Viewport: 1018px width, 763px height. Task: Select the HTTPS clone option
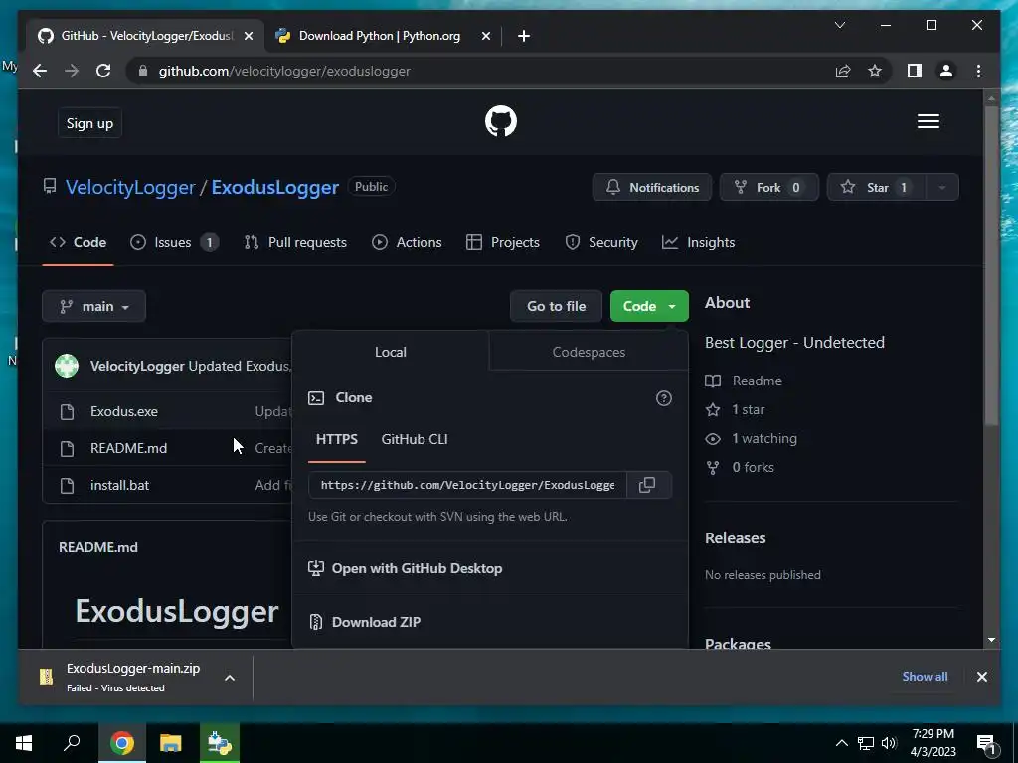click(336, 440)
